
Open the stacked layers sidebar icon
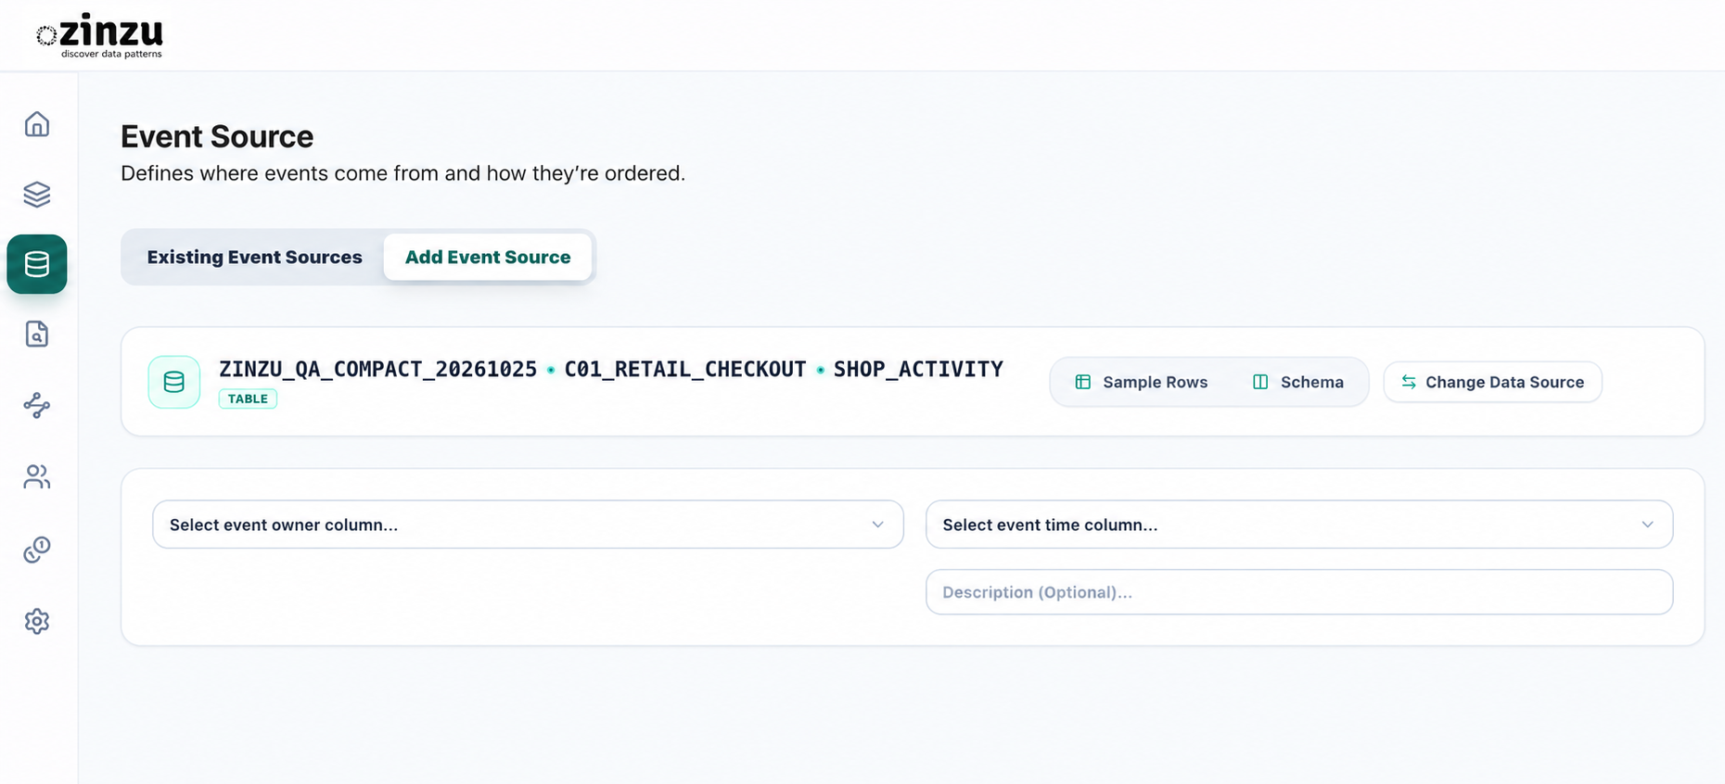tap(37, 195)
